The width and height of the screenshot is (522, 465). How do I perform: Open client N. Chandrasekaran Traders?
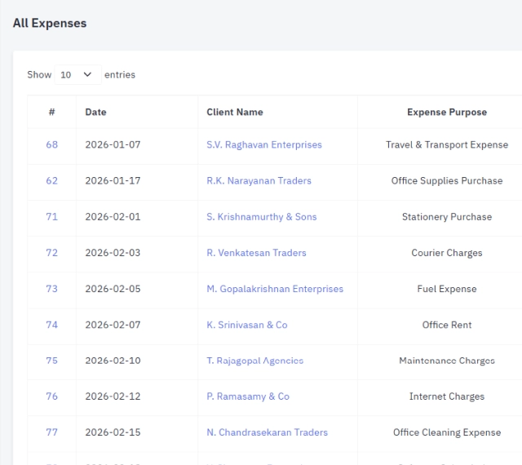268,432
